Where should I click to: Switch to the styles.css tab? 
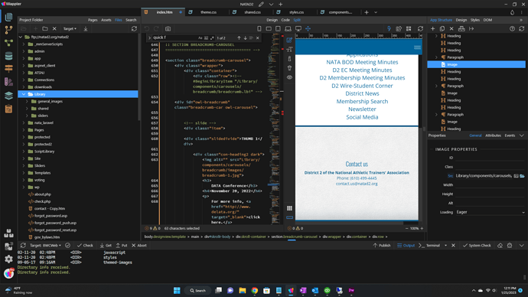click(296, 12)
